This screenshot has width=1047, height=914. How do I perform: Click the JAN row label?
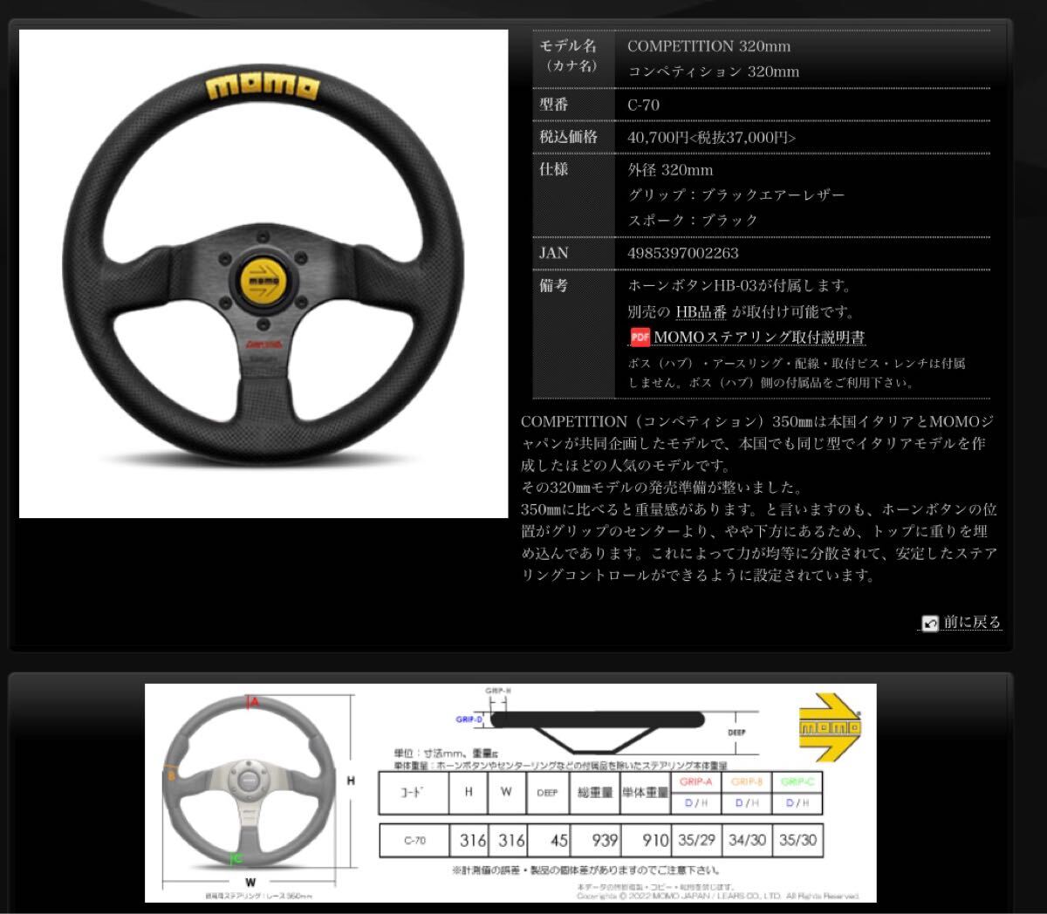click(x=553, y=253)
